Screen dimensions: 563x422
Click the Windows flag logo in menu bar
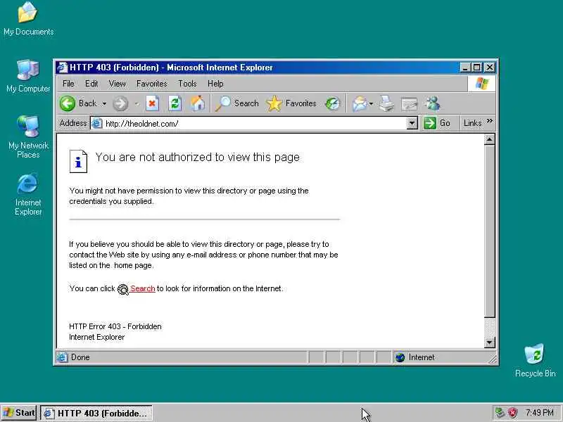click(x=482, y=84)
